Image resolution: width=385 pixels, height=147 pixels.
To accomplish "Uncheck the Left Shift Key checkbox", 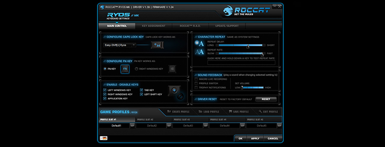I will (x=142, y=94).
